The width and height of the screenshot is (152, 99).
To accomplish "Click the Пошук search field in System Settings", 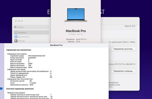I will pyautogui.click(x=31, y=27).
